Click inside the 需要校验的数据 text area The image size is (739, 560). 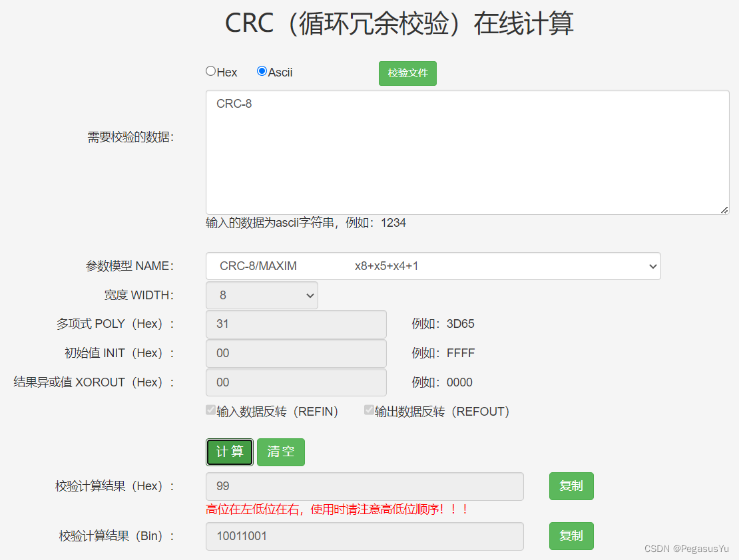[x=466, y=150]
